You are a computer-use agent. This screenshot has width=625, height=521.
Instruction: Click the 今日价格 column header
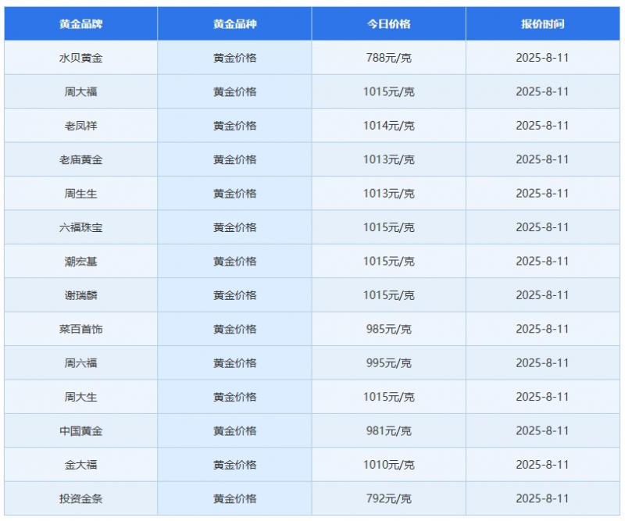388,24
